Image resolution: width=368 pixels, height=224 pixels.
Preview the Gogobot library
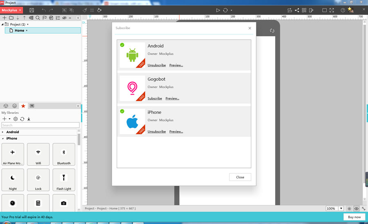click(172, 98)
